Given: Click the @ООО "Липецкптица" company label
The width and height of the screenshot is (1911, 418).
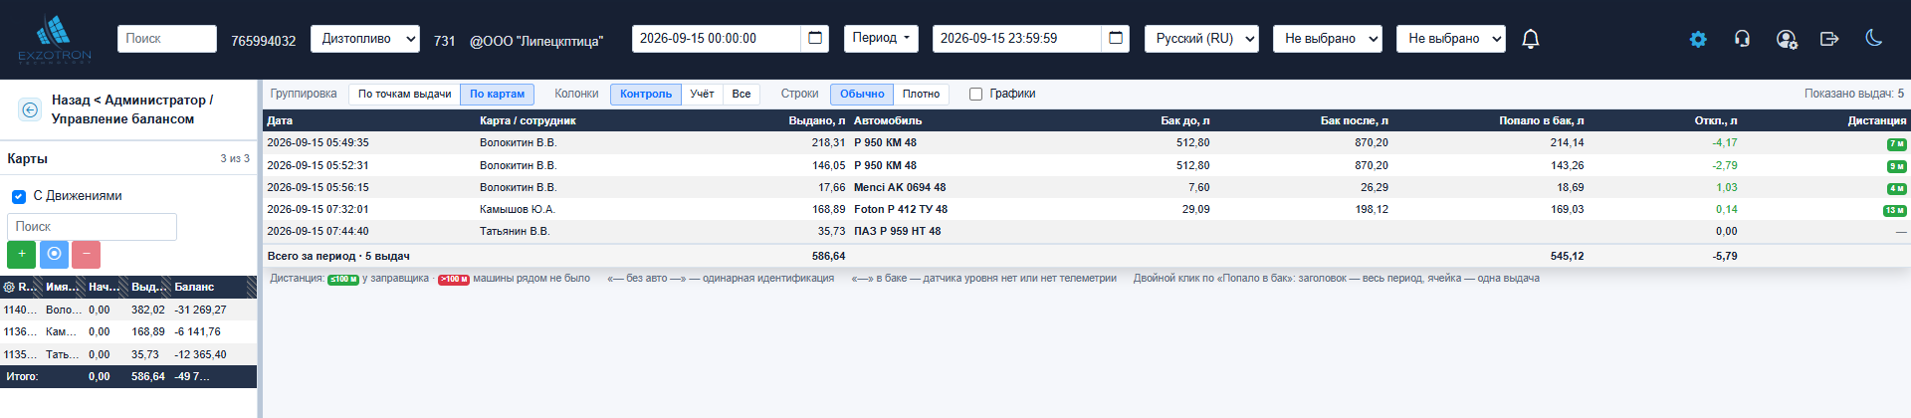Looking at the screenshot, I should 536,41.
